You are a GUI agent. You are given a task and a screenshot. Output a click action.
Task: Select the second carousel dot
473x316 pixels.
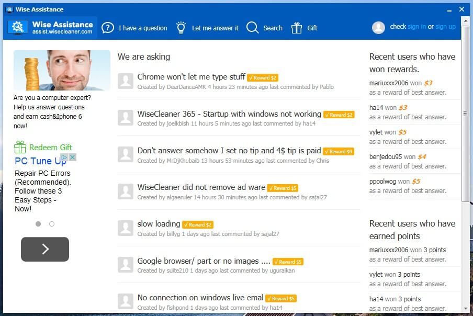(52, 224)
